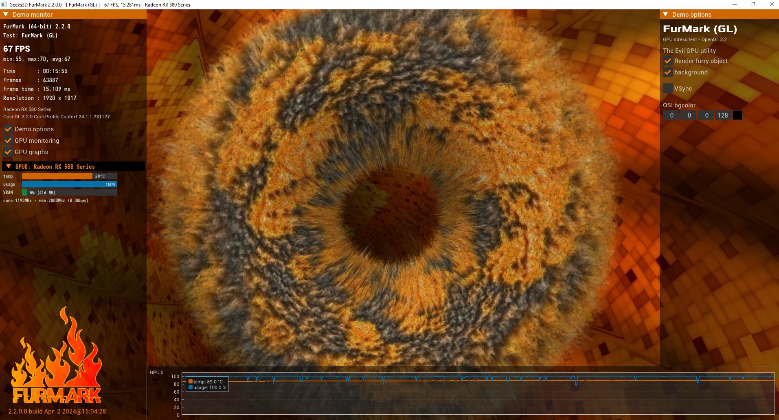Image resolution: width=779 pixels, height=420 pixels.
Task: Click the orange temp bar showing 89°C
Action: pos(69,176)
